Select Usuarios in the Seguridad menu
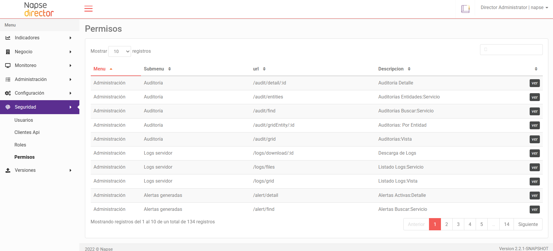The image size is (553, 251). click(24, 120)
